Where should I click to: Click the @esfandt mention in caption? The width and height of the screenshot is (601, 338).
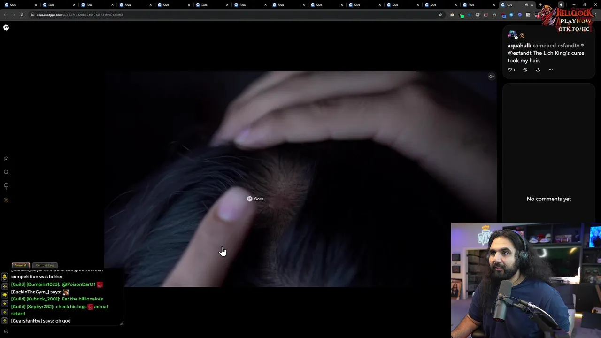coord(519,53)
